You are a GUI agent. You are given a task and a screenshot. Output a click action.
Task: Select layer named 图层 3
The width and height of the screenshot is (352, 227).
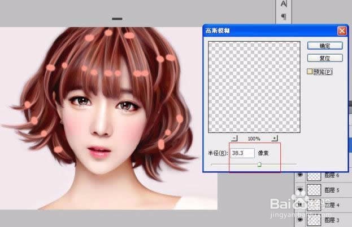click(332, 220)
